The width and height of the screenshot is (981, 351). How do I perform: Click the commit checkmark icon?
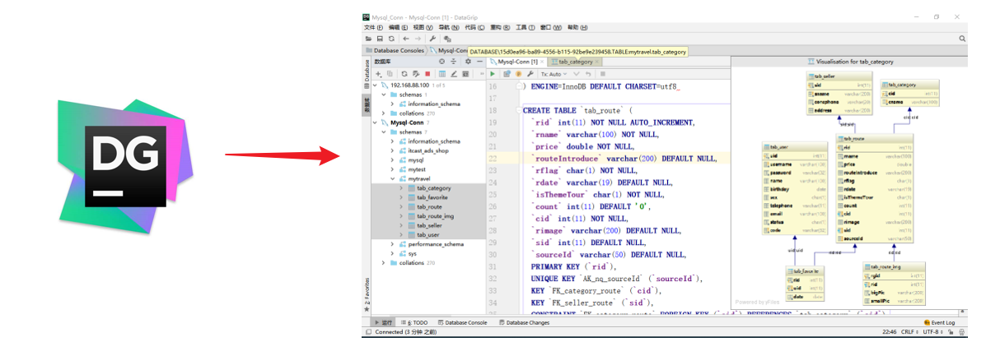pyautogui.click(x=577, y=74)
